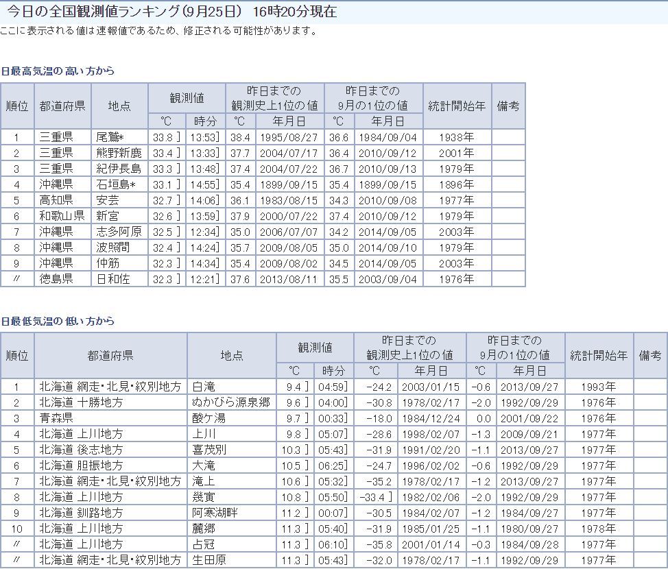
Task: Click the '地点' header in the low temperature table
Action: (232, 355)
